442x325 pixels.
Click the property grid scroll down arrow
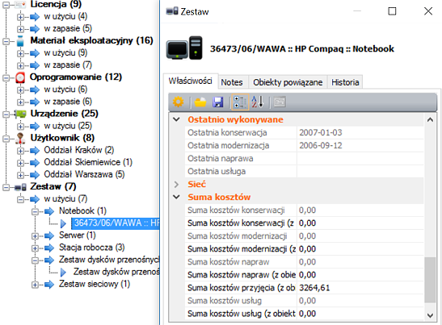[x=430, y=315]
